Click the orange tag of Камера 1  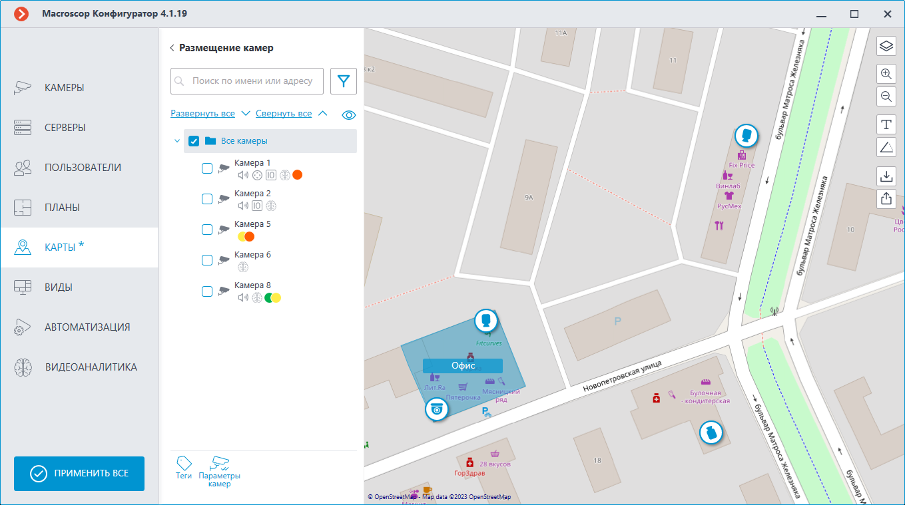pos(298,175)
